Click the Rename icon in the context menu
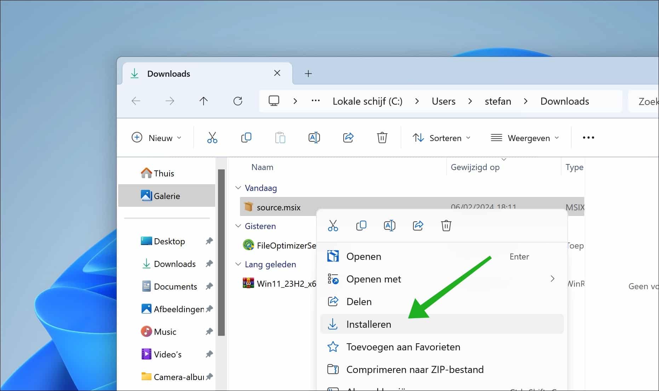 [x=390, y=226]
